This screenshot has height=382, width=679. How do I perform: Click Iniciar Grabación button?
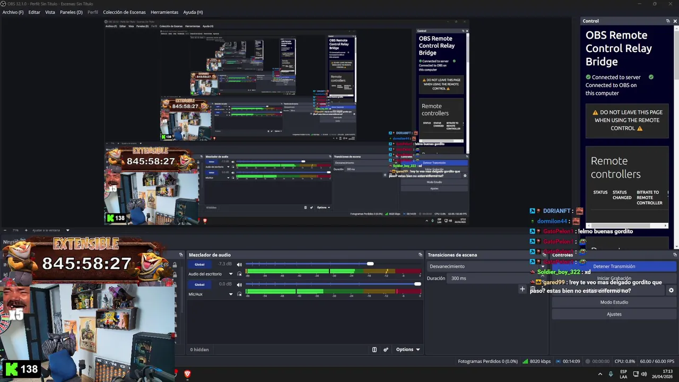(x=614, y=279)
